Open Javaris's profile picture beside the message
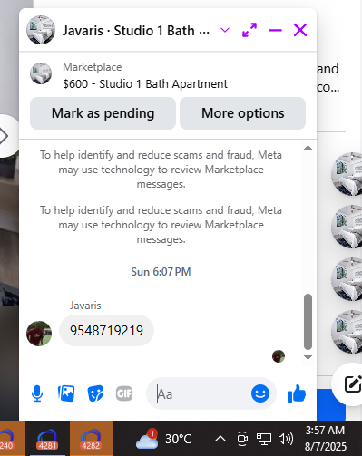The width and height of the screenshot is (362, 456). click(x=39, y=334)
